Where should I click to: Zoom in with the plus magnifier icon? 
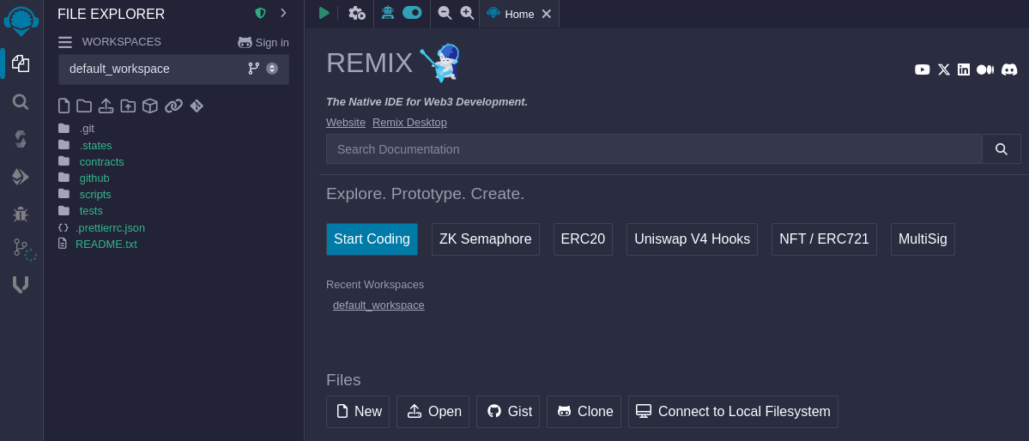click(x=467, y=13)
